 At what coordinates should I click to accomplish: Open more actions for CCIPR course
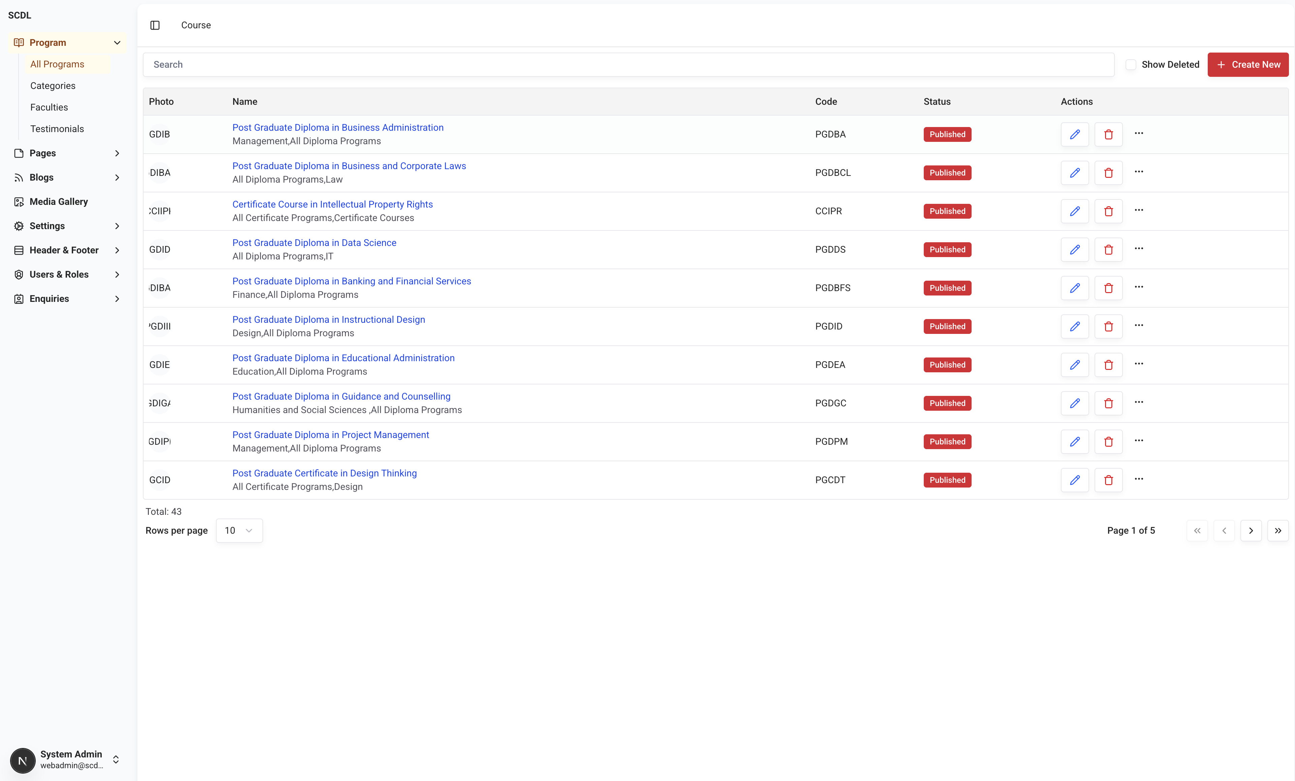(x=1138, y=210)
